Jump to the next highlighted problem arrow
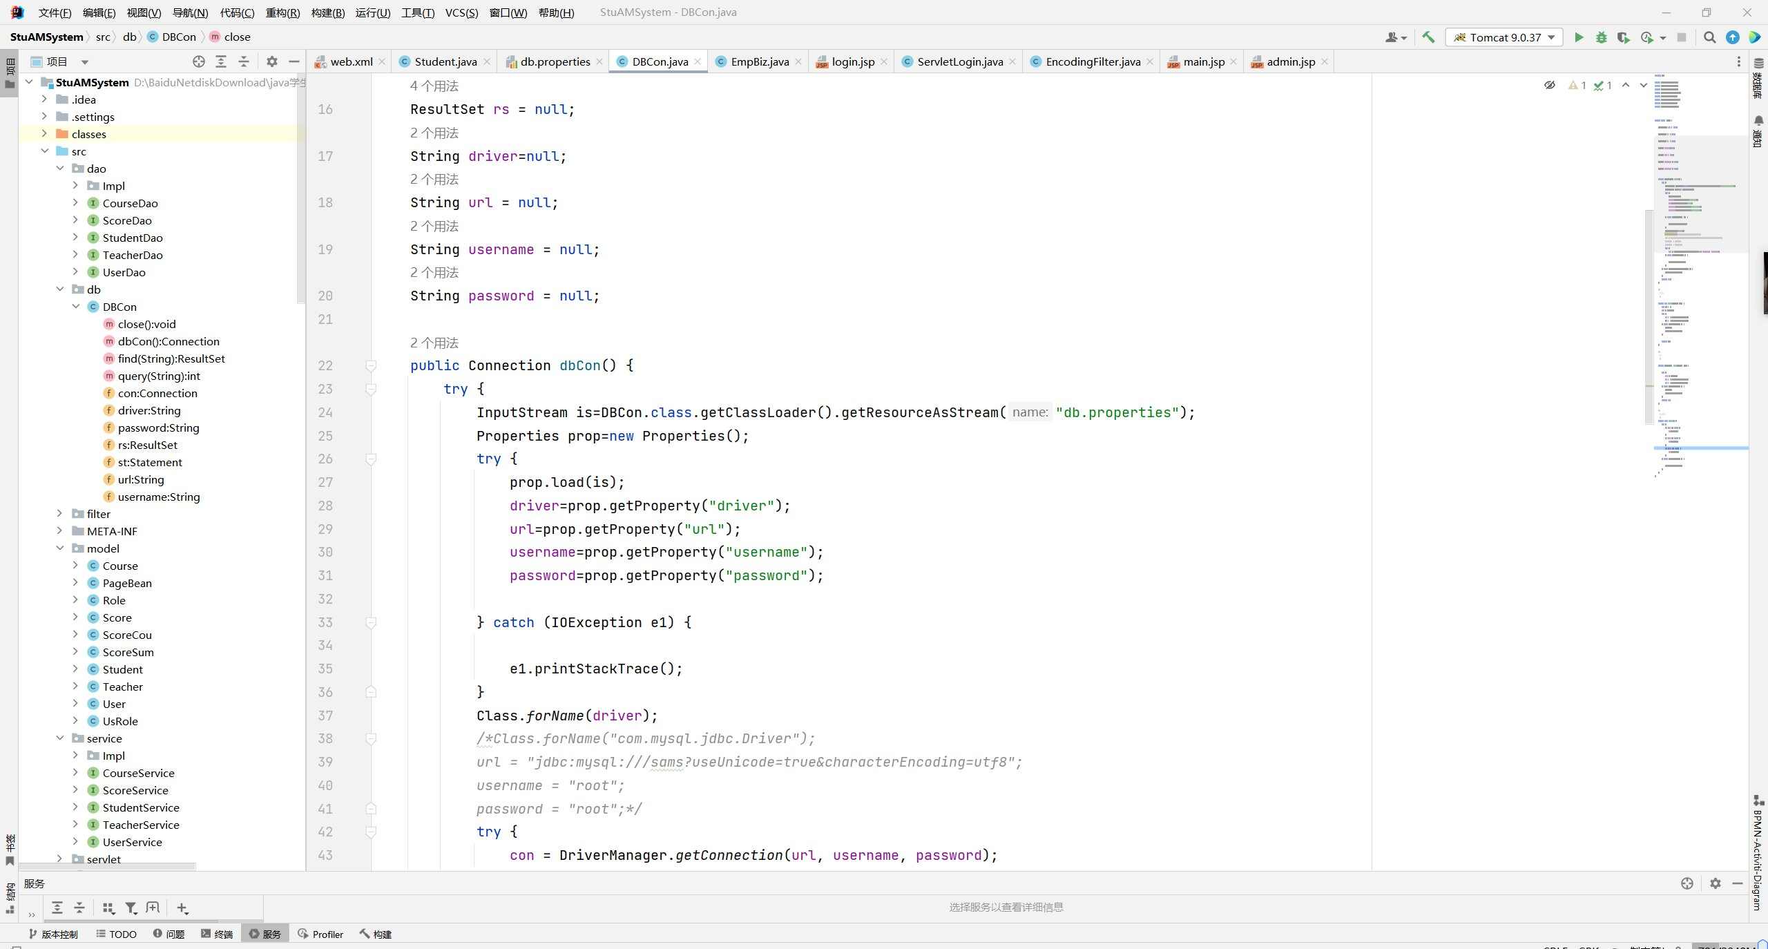Viewport: 1768px width, 949px height. (x=1644, y=85)
